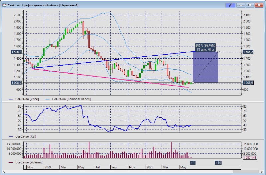266x175 pixels.
Task: Minimize the СевСт-ао chart window
Action: [x=240, y=5]
